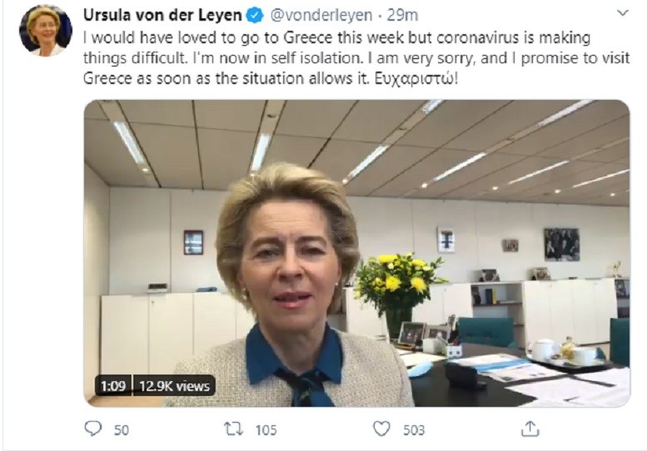Click the 12.9K views label
The width and height of the screenshot is (647, 451).
[174, 386]
